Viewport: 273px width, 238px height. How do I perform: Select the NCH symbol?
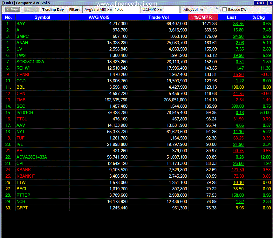pyautogui.click(x=21, y=201)
